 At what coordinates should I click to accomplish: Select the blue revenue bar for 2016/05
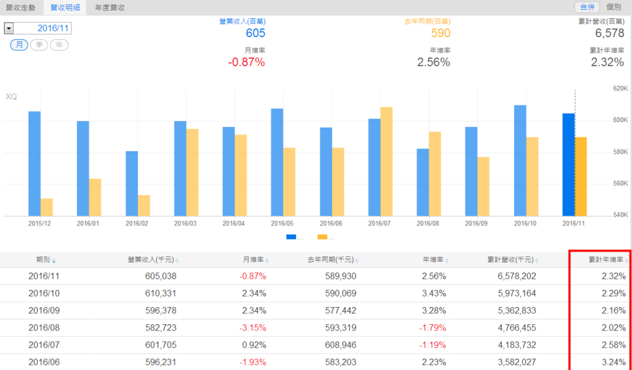coord(277,163)
